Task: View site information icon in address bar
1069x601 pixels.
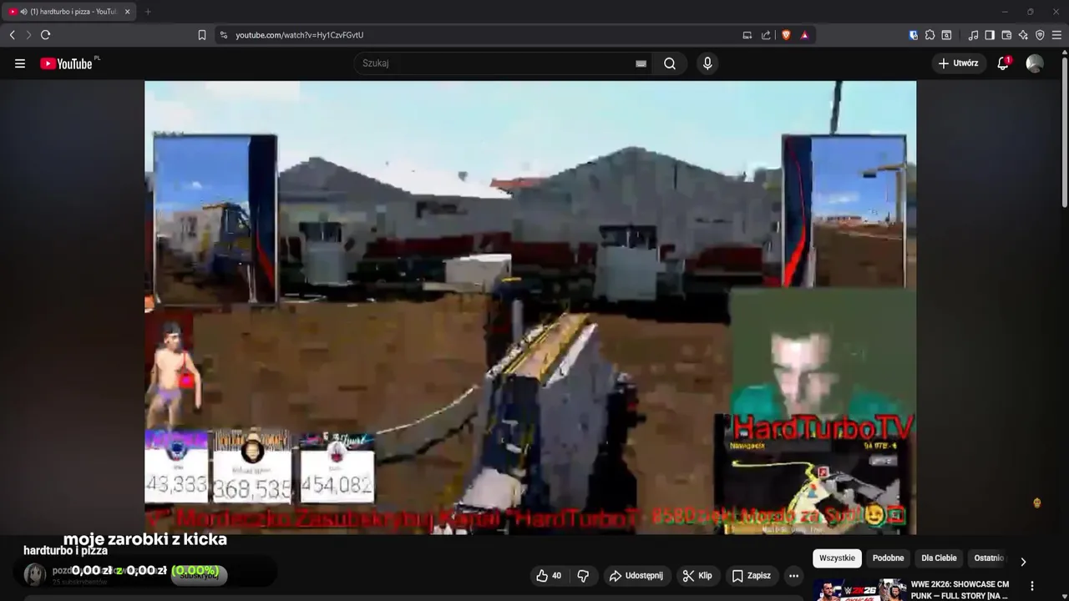Action: 223,35
